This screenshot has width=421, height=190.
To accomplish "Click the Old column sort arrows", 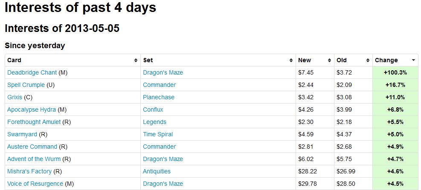I will click(x=368, y=60).
